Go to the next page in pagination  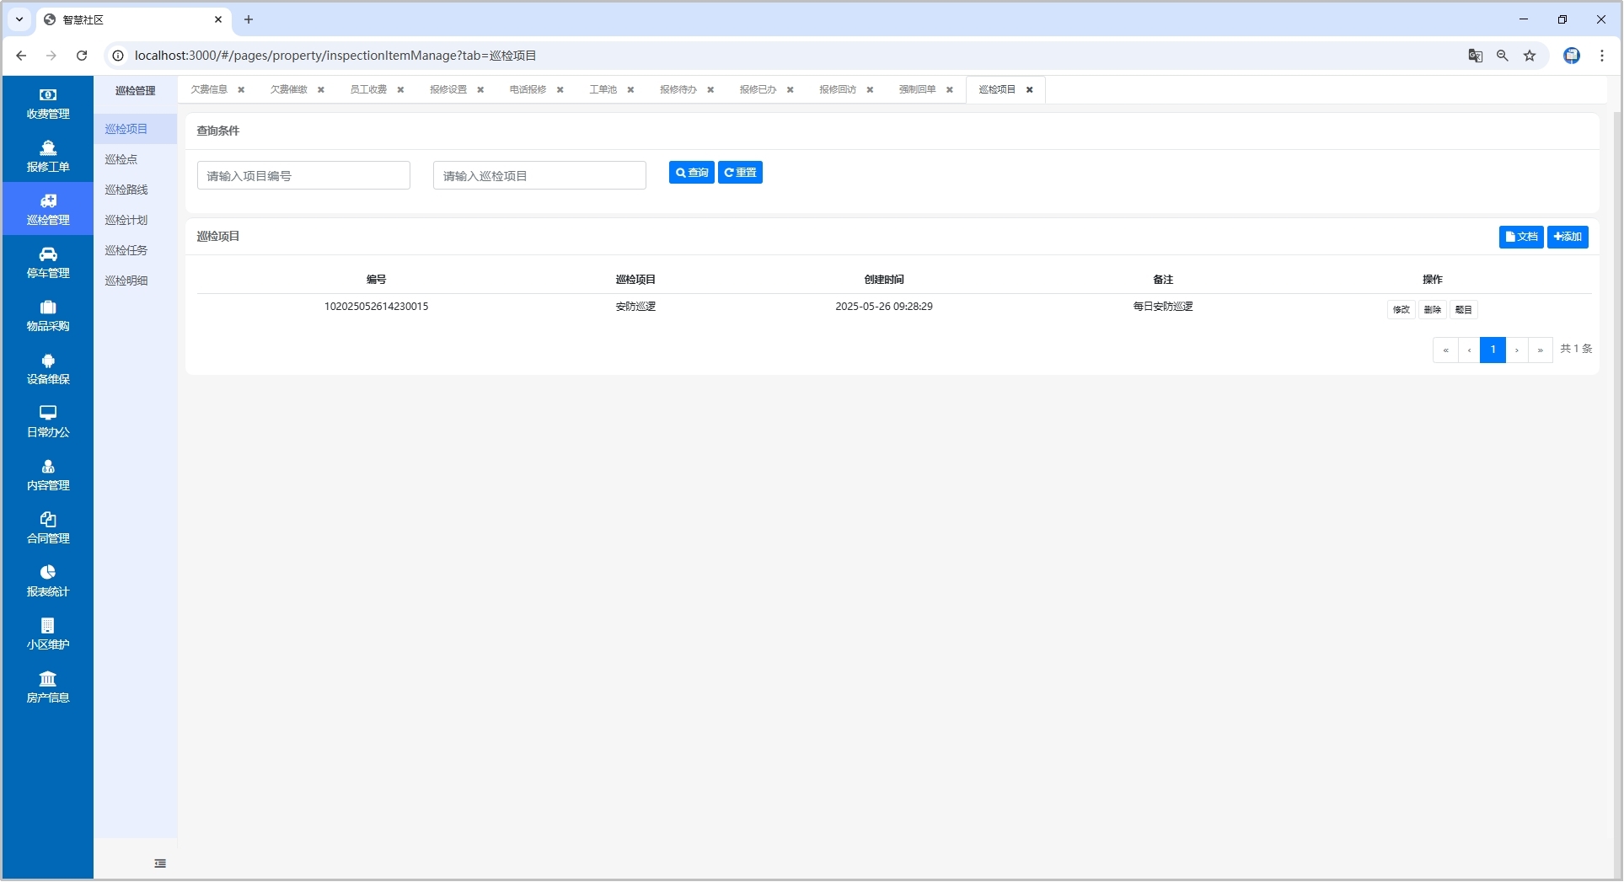(x=1517, y=350)
